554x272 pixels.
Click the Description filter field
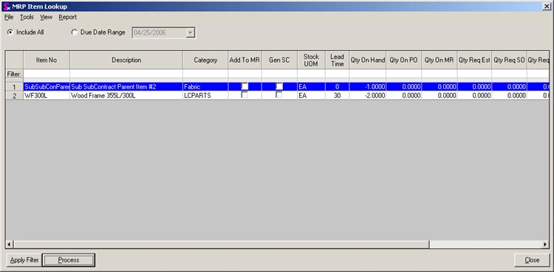(x=126, y=74)
